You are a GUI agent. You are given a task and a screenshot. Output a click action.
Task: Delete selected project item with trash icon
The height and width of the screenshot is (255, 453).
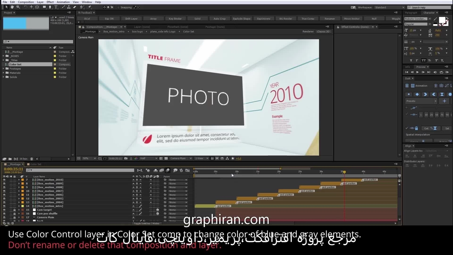click(x=31, y=159)
